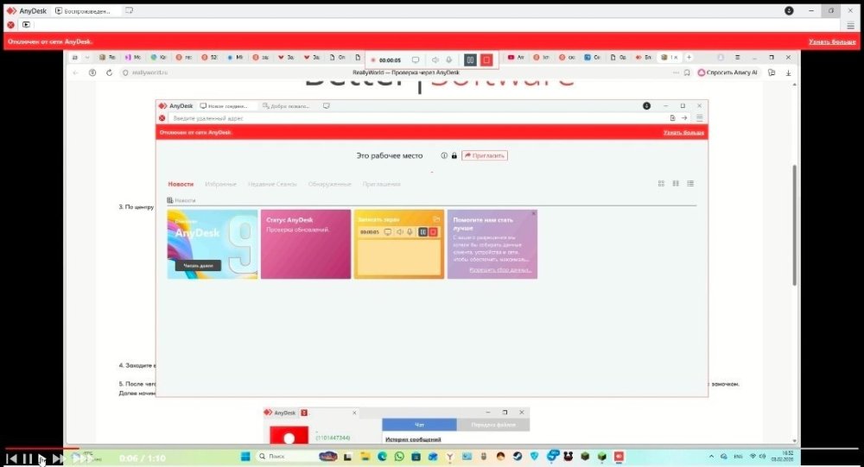
Task: Pause the recording in the floating toolbar
Action: (x=470, y=60)
